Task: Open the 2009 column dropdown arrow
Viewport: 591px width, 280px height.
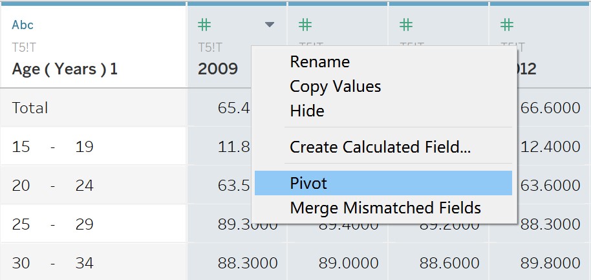Action: pyautogui.click(x=270, y=25)
